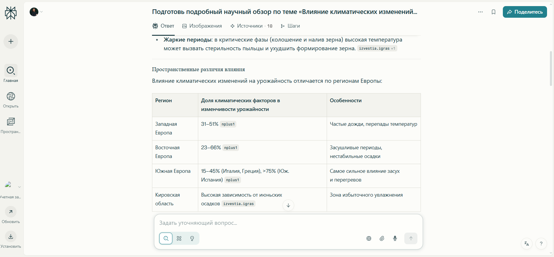The width and height of the screenshot is (554, 257).
Task: Click Пространственные различия влияния heading
Action: click(199, 69)
